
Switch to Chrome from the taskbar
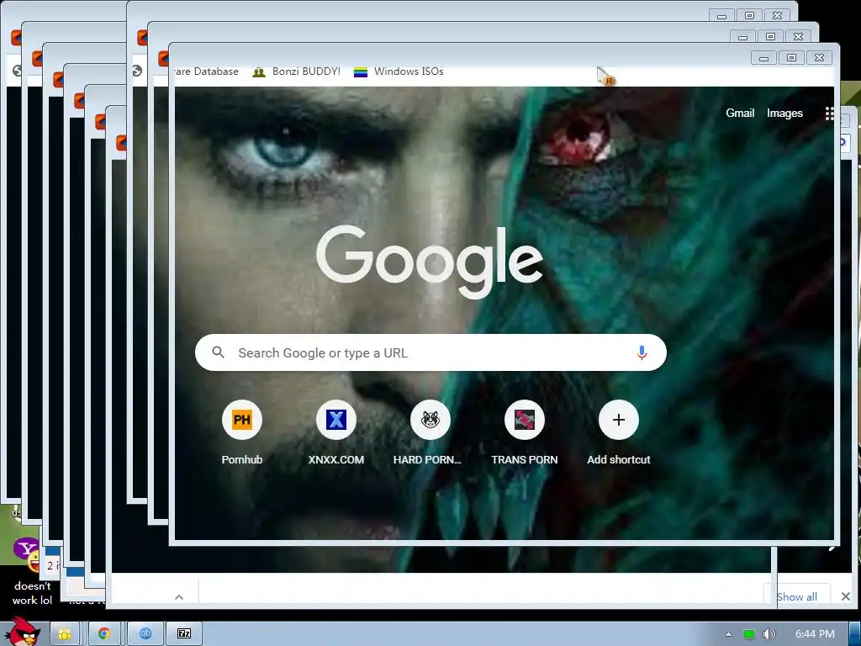tap(103, 634)
